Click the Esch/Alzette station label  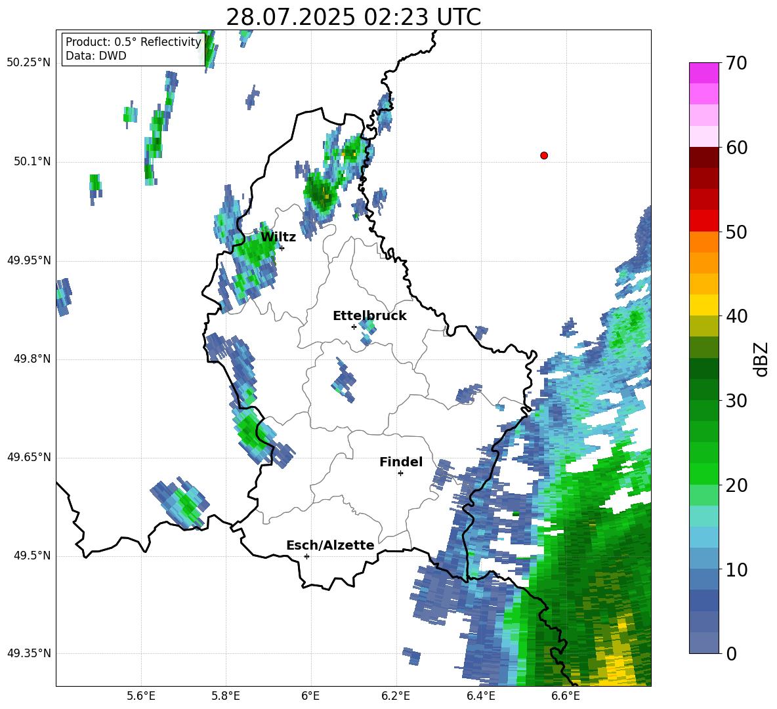[x=330, y=545]
